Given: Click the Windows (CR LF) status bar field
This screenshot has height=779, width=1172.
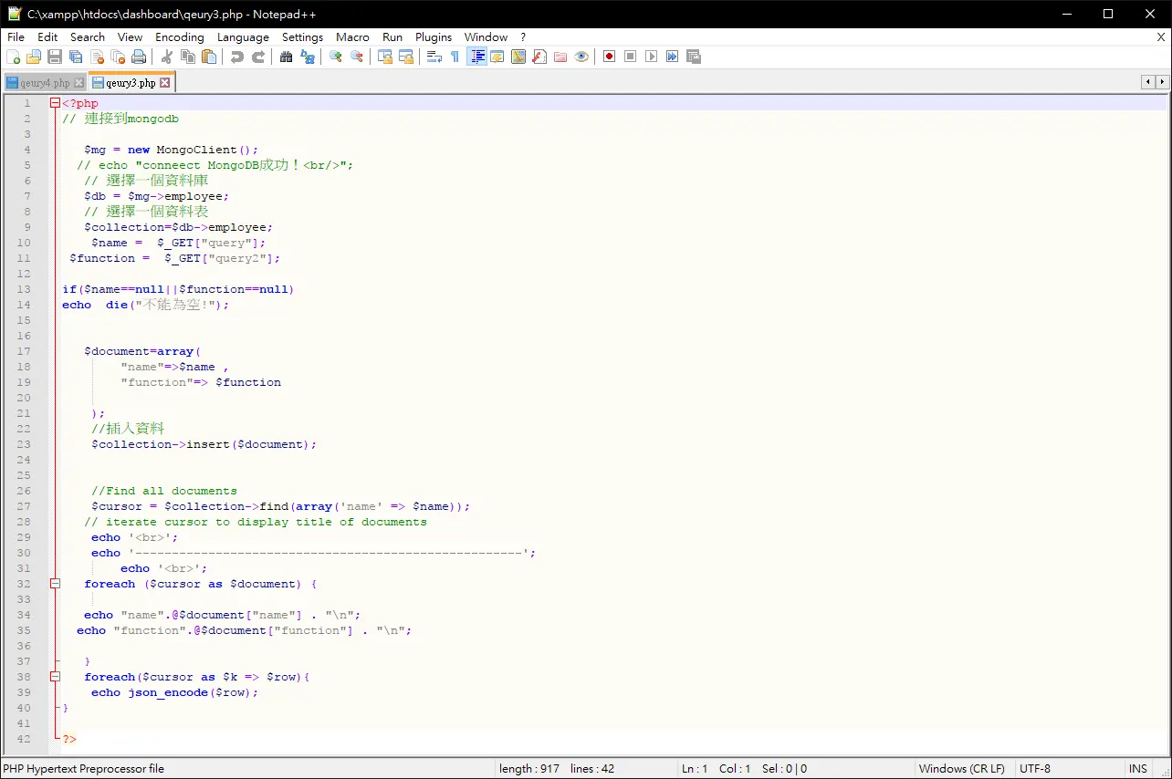Looking at the screenshot, I should (x=962, y=769).
